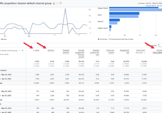Click Preceding period legend dot
Viewport: 162px width, 113px height.
tap(109, 39)
